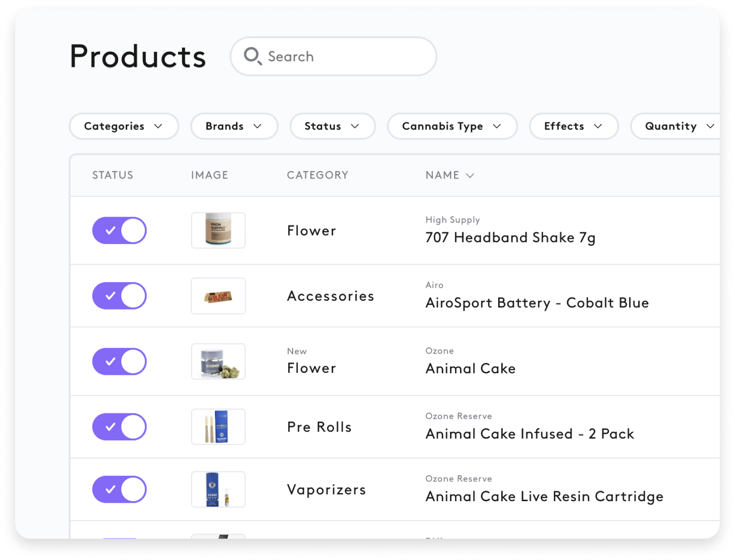Viewport: 735px width, 560px height.
Task: Open the Status filter dropdown
Action: 332,126
